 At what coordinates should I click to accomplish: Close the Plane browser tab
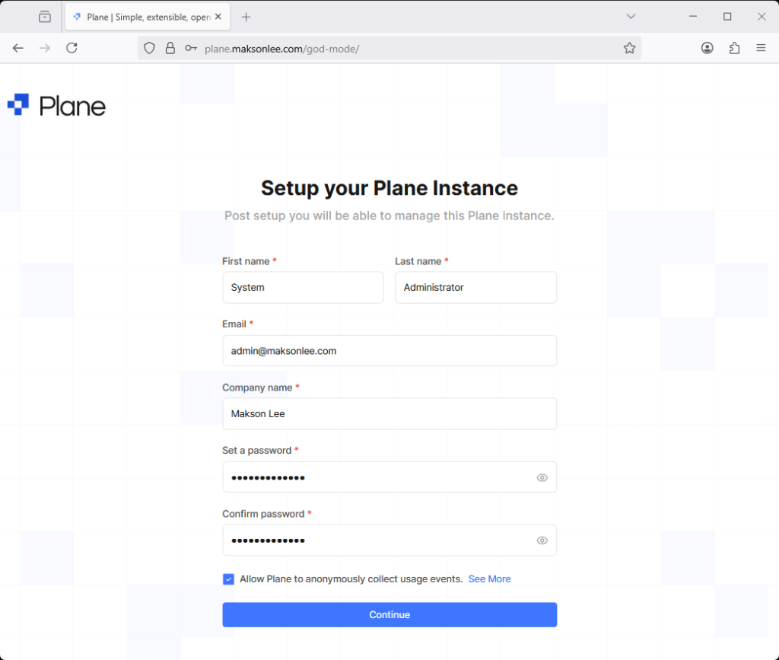(218, 17)
